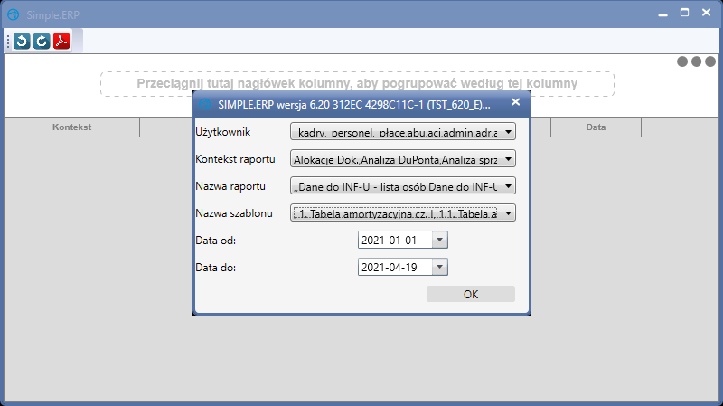Click the Kontekst column header

tap(72, 127)
